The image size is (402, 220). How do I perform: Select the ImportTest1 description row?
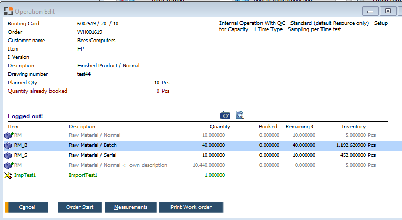click(83, 175)
